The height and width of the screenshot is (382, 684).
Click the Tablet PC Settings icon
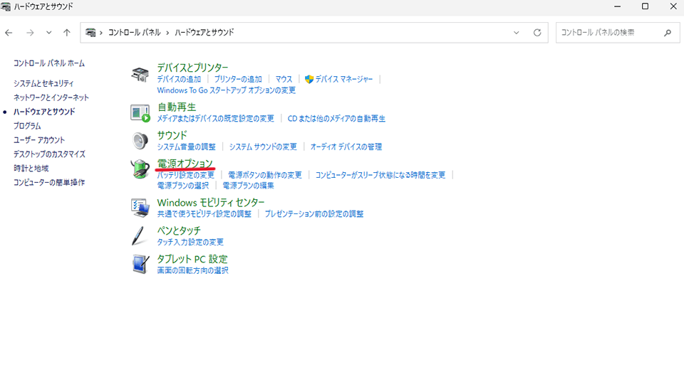click(140, 264)
